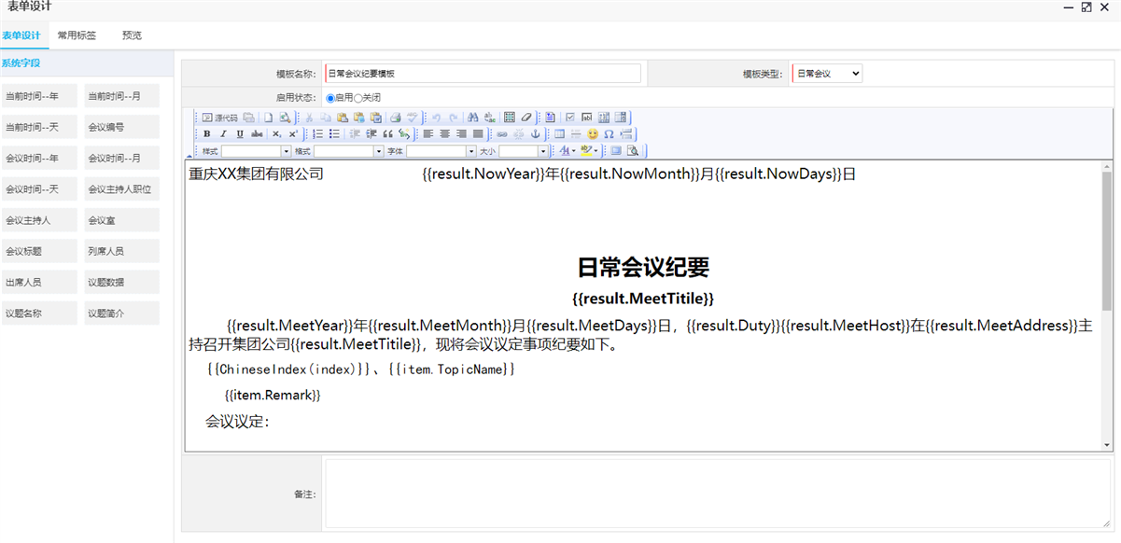Apply Bold formatting

point(207,134)
